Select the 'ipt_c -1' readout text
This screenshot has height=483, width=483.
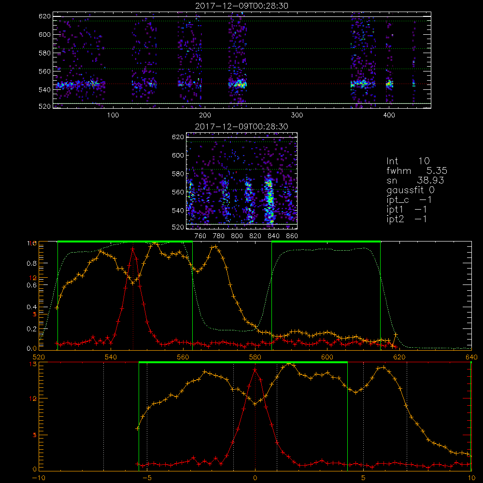(x=409, y=200)
